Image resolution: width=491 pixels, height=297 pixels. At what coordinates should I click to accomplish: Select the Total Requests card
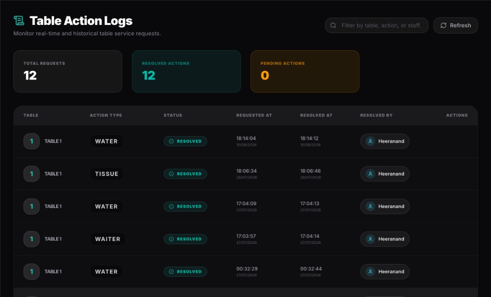click(x=68, y=72)
